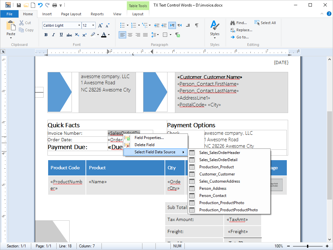Click the Save icon in quick access toolbar
This screenshot has height=250, width=333.
click(x=19, y=5)
